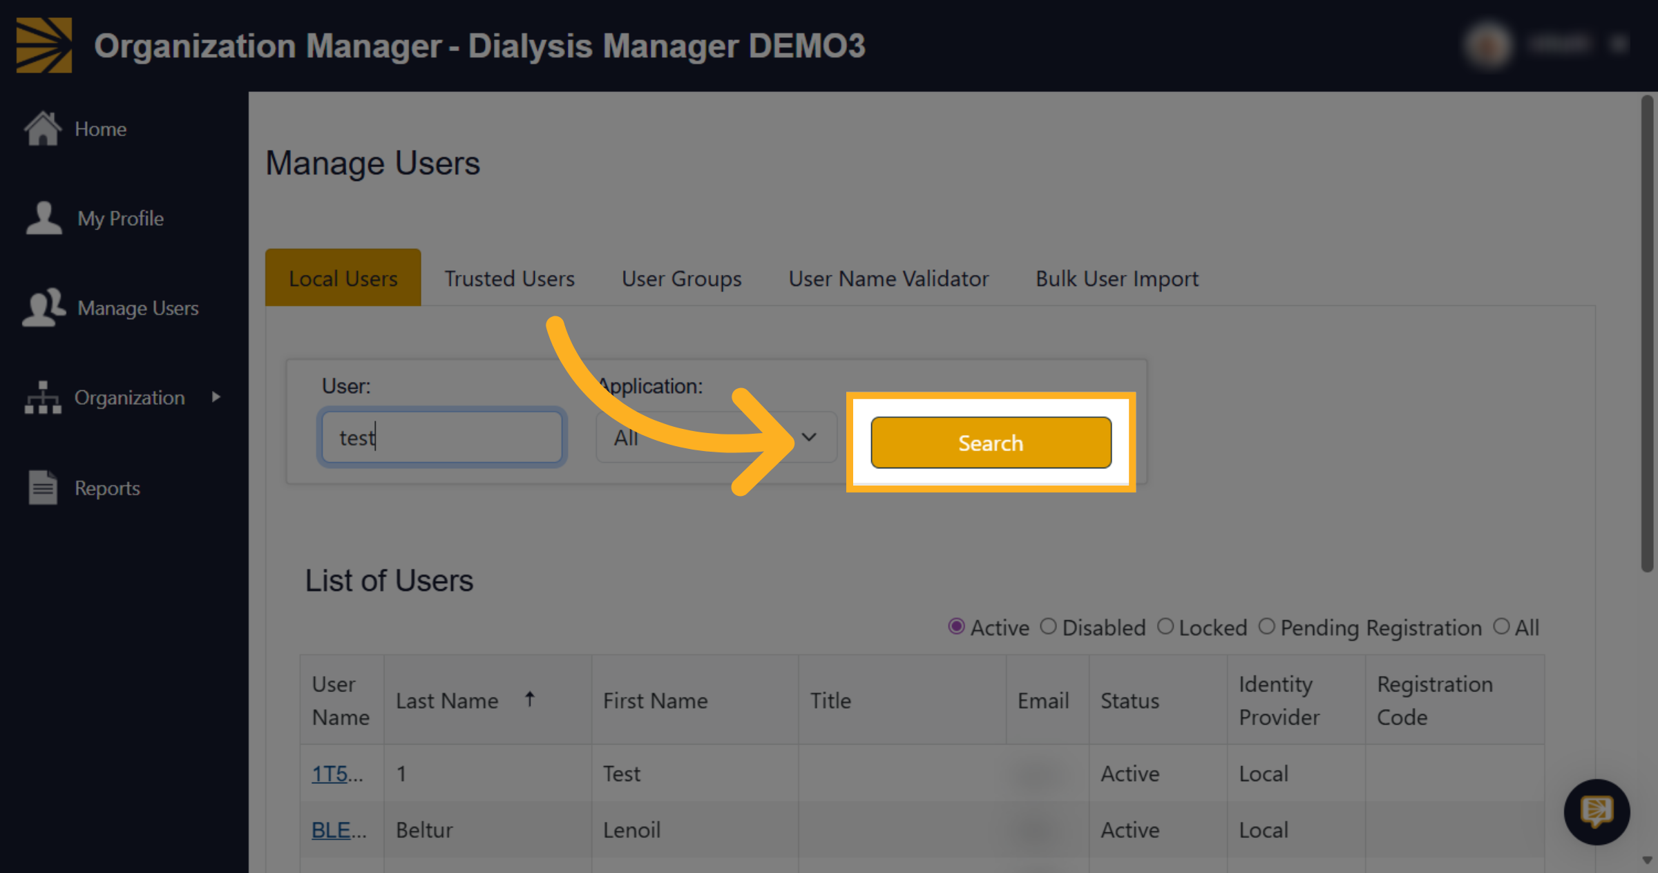Switch to the Local Users tab
Screen dimensions: 1658x873
coord(343,278)
